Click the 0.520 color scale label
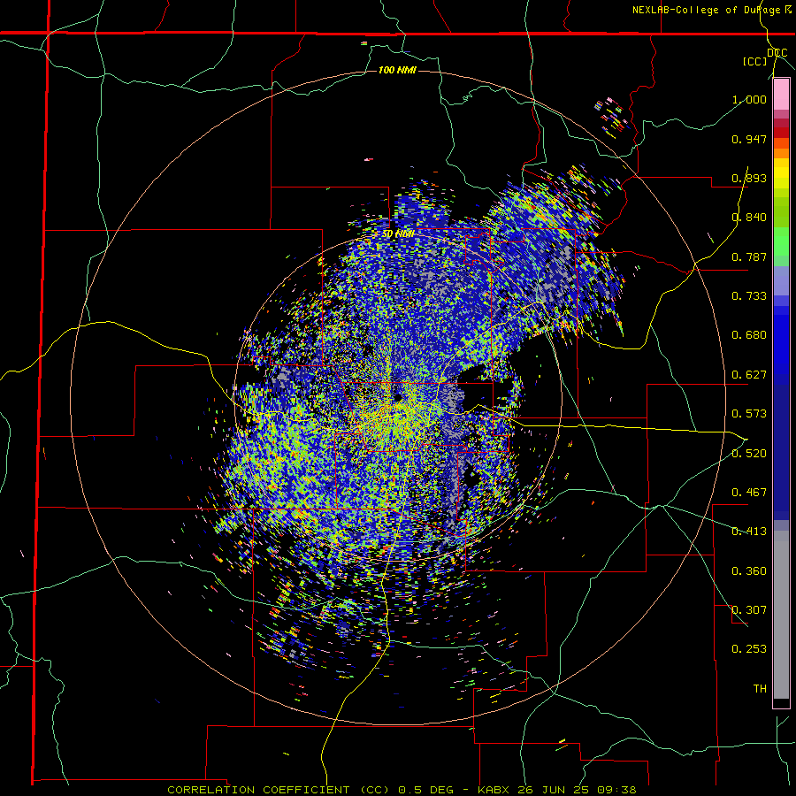 click(x=749, y=454)
